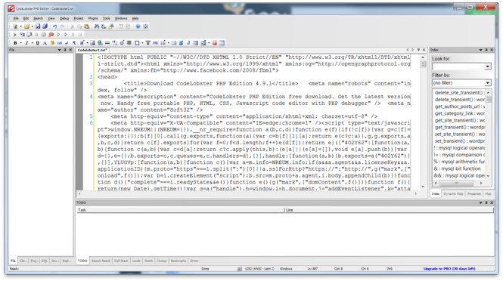Close the TODO panel

coord(492,202)
